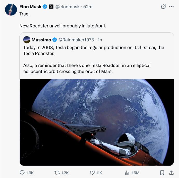This screenshot has height=178, width=179.
Task: Open the Roadster in space photo
Action: [x=97, y=122]
